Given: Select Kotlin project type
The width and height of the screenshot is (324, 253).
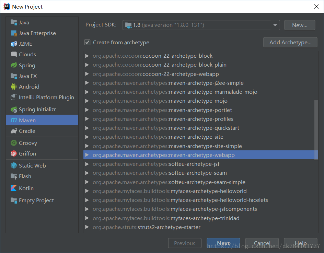Looking at the screenshot, I should click(42, 188).
